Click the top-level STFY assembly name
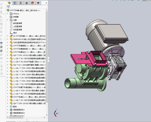This screenshot has height=122, width=151. tap(25, 10)
